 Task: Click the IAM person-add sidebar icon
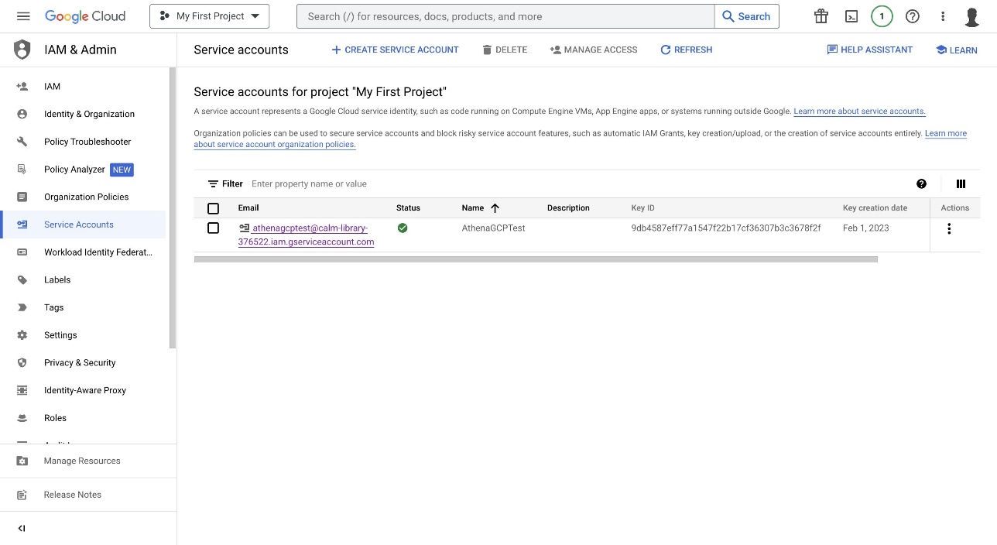[22, 87]
